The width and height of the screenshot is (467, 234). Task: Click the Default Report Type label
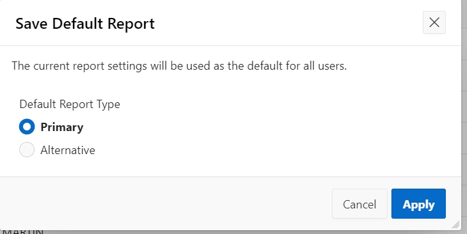(70, 104)
